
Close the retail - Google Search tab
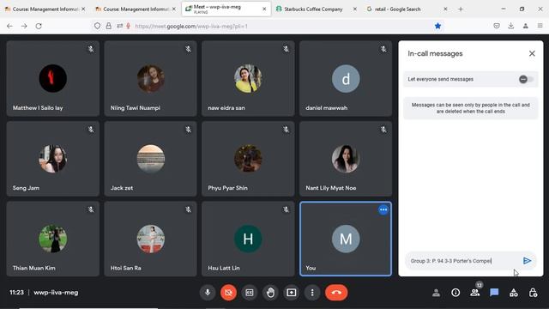pyautogui.click(x=445, y=9)
